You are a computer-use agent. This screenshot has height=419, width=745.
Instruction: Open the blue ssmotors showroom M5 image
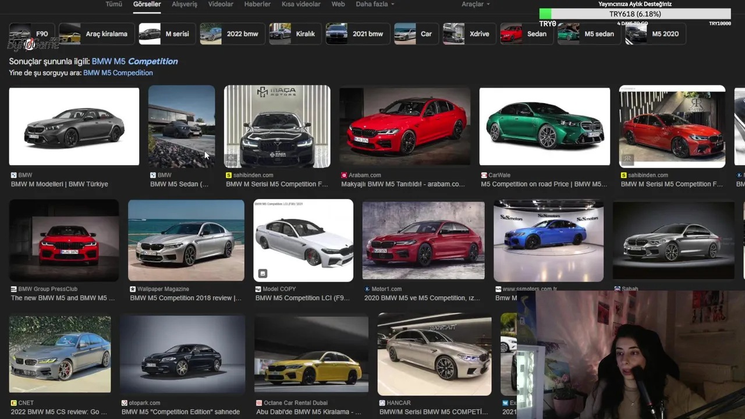click(x=548, y=240)
